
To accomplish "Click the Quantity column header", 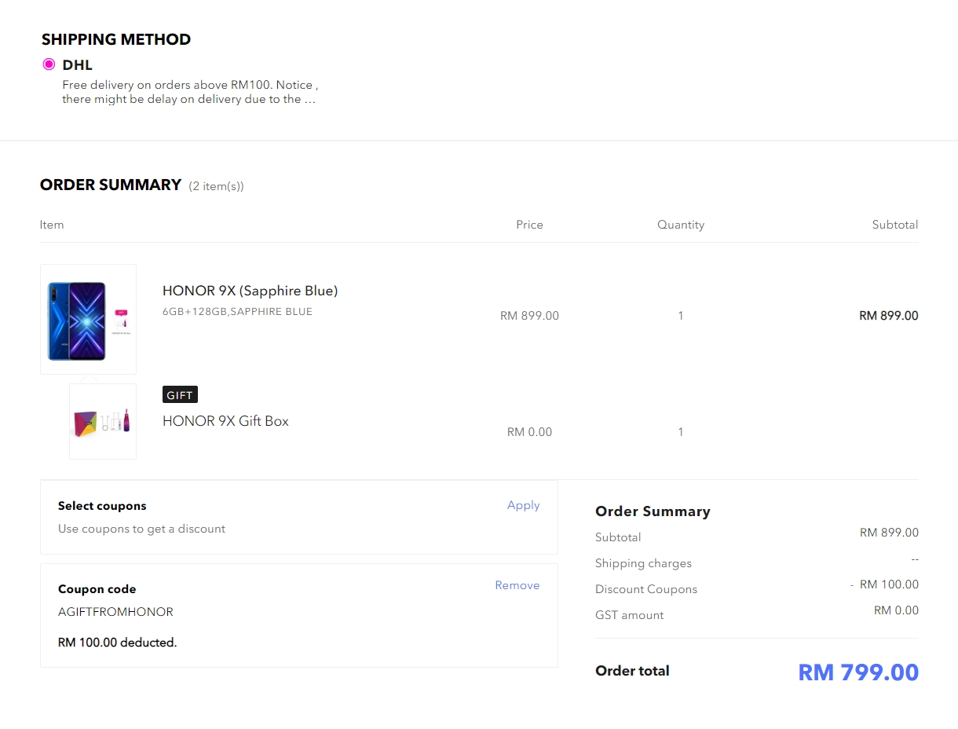I will point(680,225).
